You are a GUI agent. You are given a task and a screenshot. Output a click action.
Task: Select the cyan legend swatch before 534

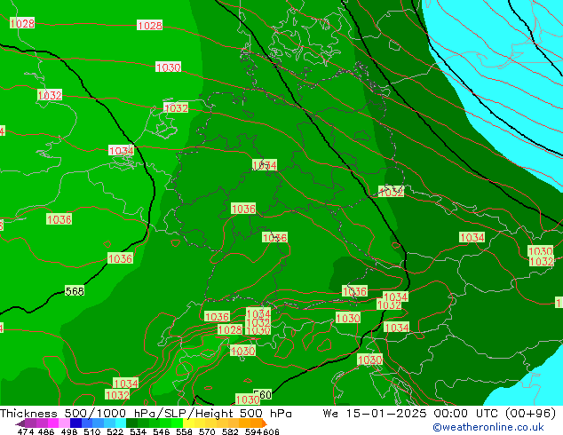pyautogui.click(x=121, y=423)
